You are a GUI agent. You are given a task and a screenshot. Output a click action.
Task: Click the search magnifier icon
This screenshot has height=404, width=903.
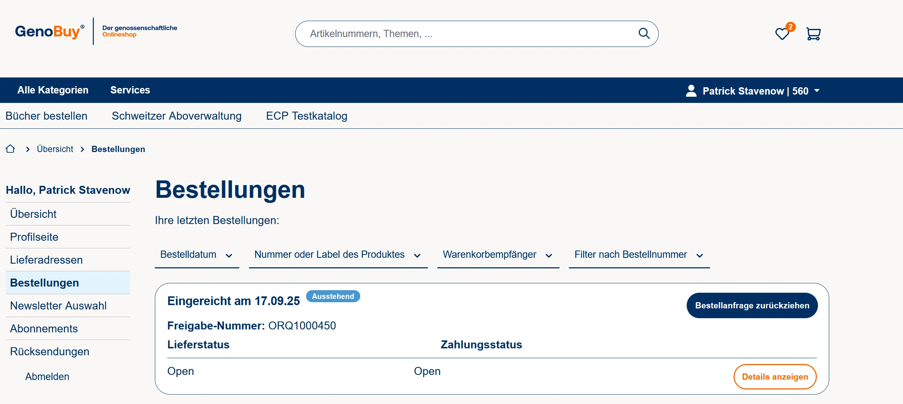tap(644, 33)
